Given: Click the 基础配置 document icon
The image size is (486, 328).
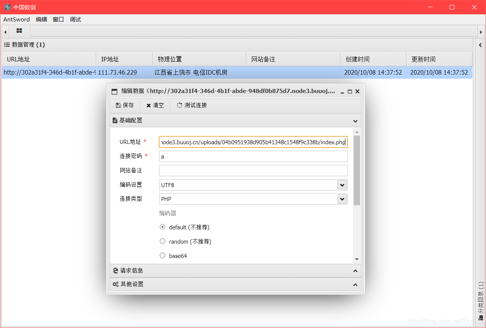Looking at the screenshot, I should click(115, 121).
